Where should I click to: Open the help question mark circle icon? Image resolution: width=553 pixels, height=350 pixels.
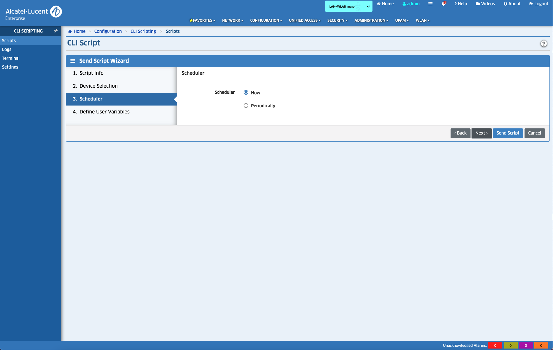tap(544, 44)
